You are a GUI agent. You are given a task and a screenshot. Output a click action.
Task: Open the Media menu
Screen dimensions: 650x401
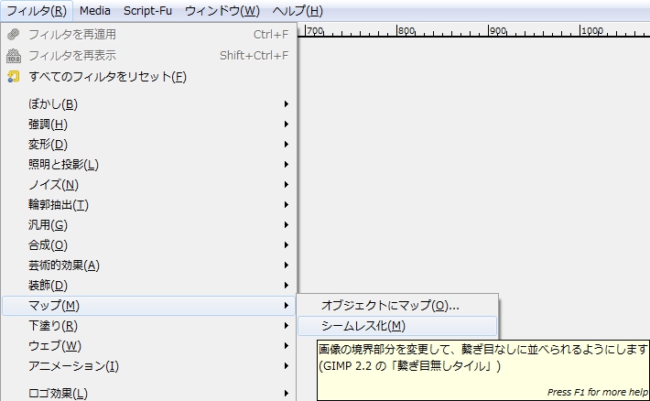(95, 11)
